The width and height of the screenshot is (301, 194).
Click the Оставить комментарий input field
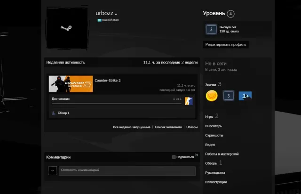pyautogui.click(x=127, y=171)
